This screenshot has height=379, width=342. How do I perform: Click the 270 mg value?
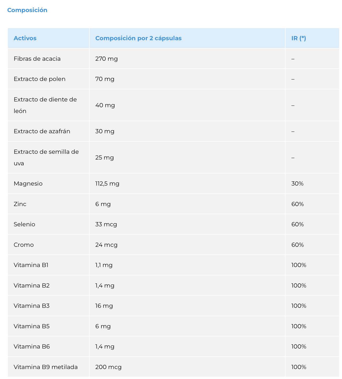coord(106,59)
